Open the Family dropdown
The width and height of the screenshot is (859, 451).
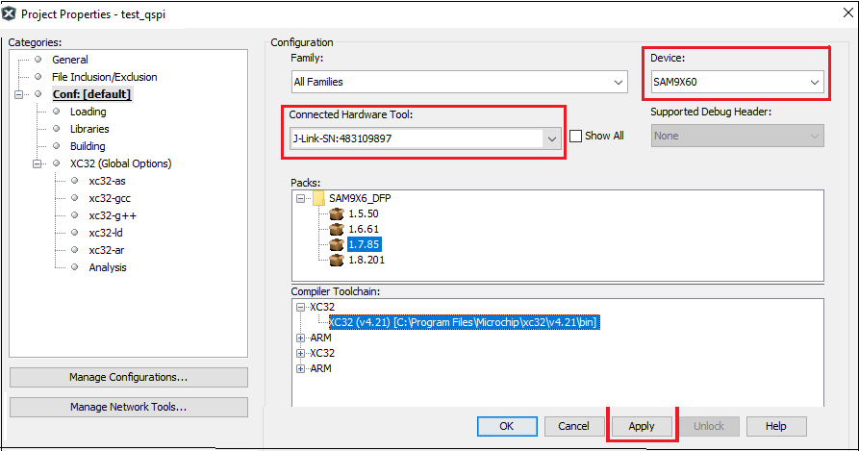(x=460, y=82)
